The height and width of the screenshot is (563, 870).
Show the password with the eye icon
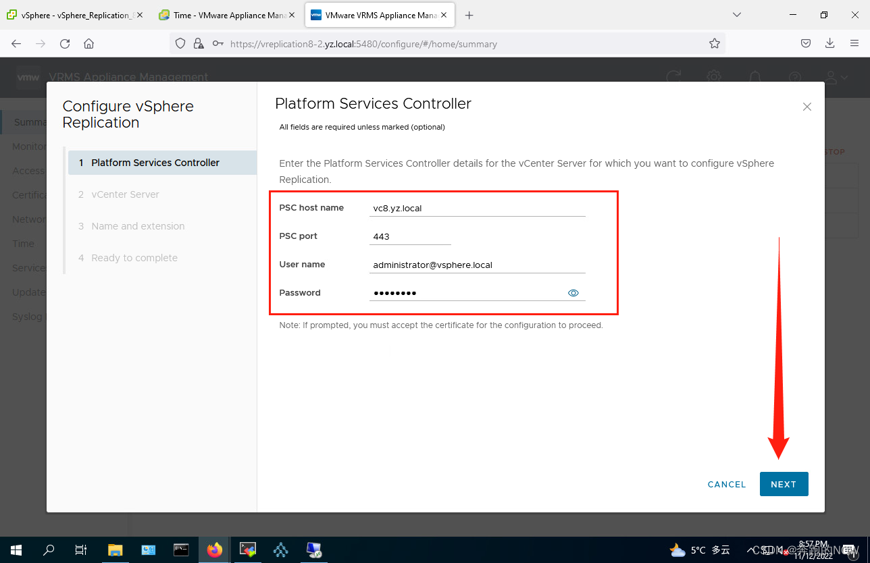click(573, 293)
